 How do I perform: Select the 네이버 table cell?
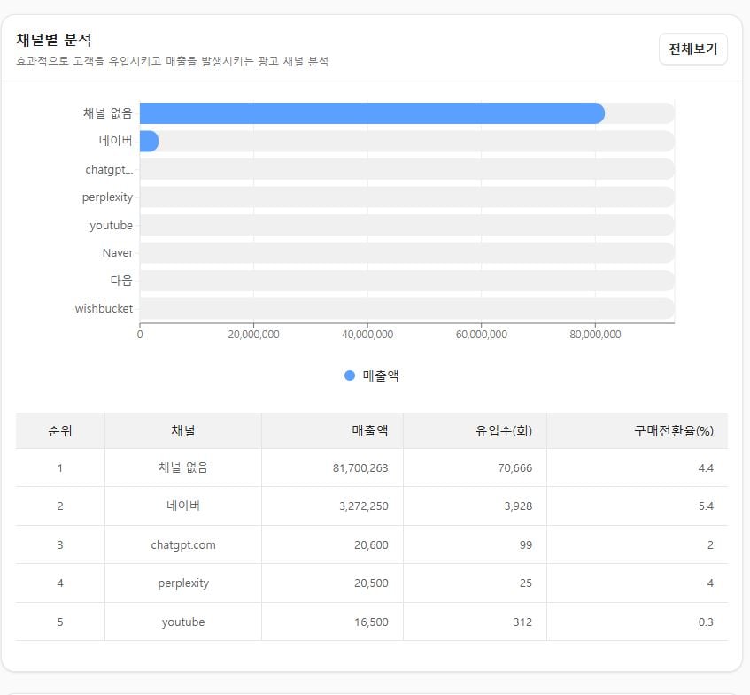183,506
